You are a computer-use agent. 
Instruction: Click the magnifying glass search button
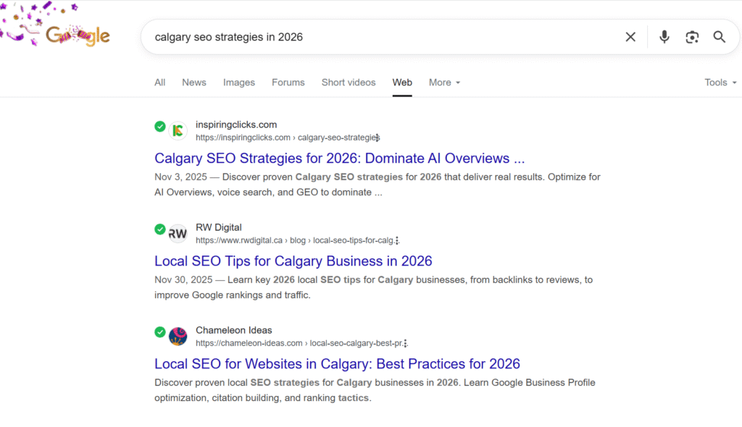pyautogui.click(x=719, y=37)
